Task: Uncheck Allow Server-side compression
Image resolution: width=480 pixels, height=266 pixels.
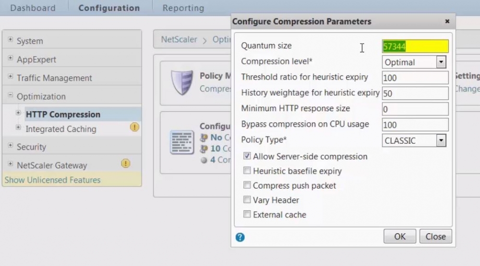Action: [247, 156]
